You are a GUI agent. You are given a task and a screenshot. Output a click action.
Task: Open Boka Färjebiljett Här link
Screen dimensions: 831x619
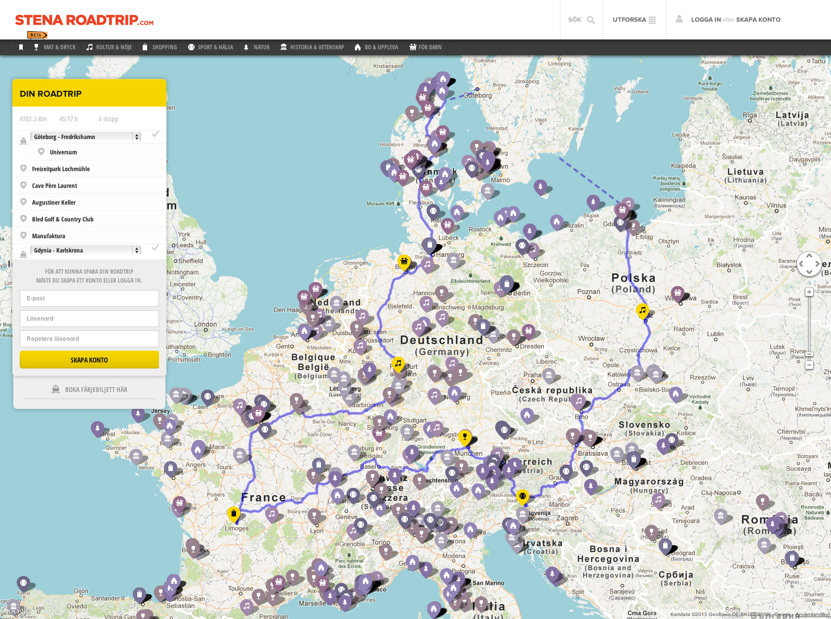point(90,390)
